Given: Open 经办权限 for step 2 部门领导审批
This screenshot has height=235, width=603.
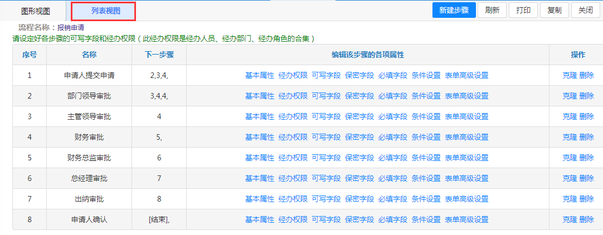Looking at the screenshot, I should tap(293, 96).
